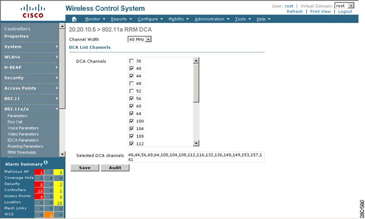The width and height of the screenshot is (365, 219).
Task: Enable the channel 52 checkbox
Action: tap(131, 91)
